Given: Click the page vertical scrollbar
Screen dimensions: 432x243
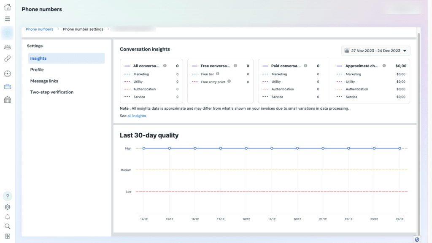Looking at the screenshot, I should pyautogui.click(x=419, y=134).
